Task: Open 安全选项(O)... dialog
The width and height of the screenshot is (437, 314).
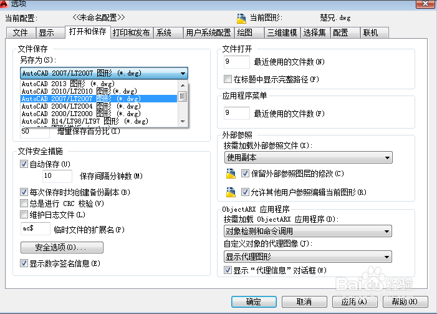Action: [x=62, y=247]
